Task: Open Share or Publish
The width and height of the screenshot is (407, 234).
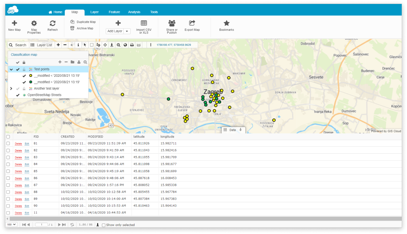Action: click(x=172, y=26)
